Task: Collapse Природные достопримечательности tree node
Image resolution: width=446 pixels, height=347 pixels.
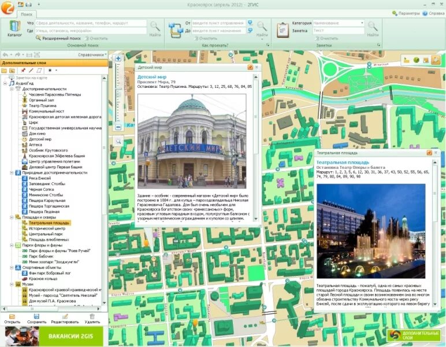Action: click(x=12, y=172)
